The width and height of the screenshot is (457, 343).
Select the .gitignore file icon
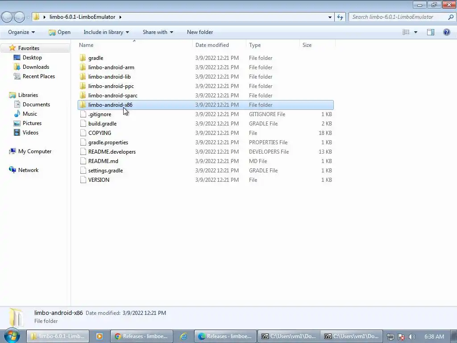[83, 114]
